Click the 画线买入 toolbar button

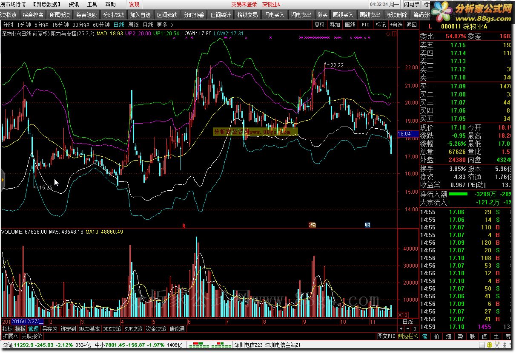[343, 15]
